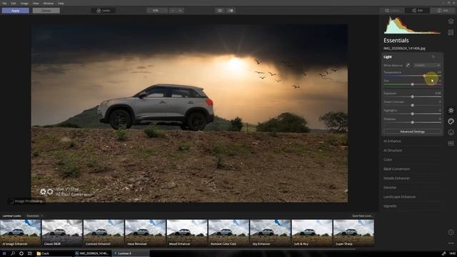The image size is (457, 257).
Task: Apply the Super Sharp look
Action: click(353, 233)
